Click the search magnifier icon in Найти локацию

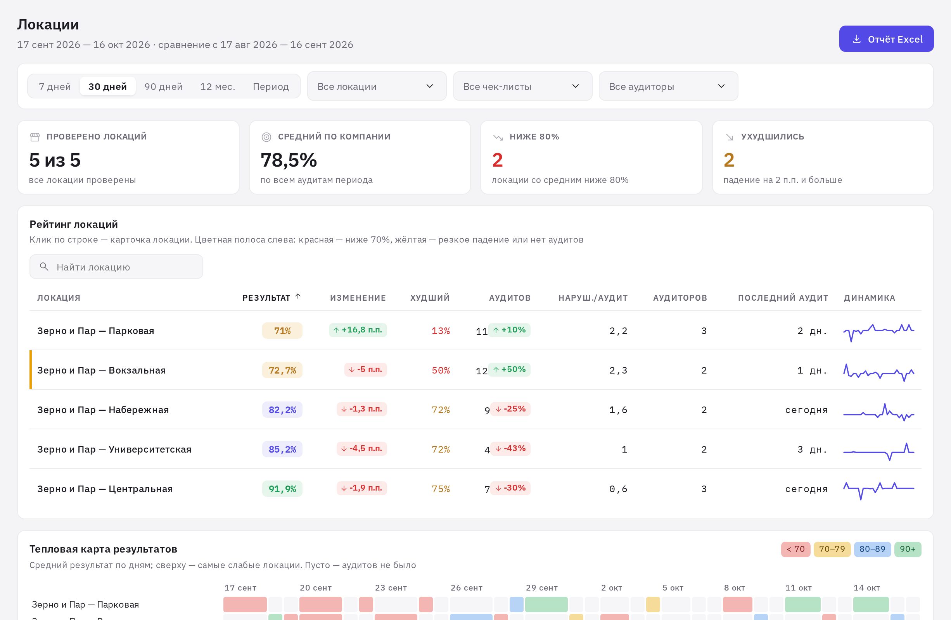click(44, 267)
